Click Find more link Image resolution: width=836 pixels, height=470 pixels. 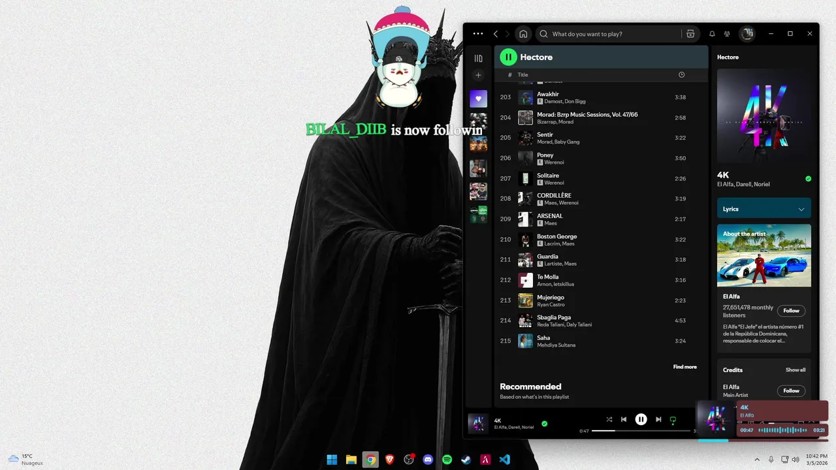pos(684,367)
